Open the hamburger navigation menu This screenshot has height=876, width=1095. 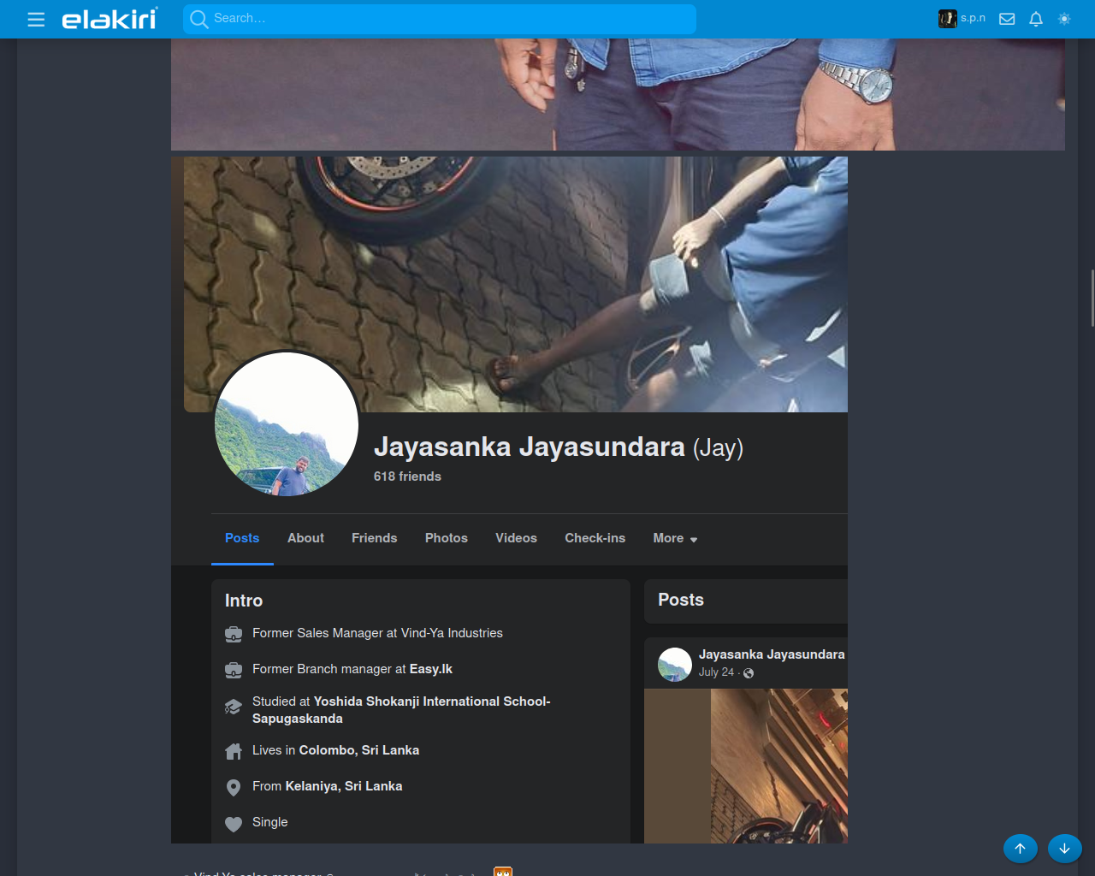36,19
